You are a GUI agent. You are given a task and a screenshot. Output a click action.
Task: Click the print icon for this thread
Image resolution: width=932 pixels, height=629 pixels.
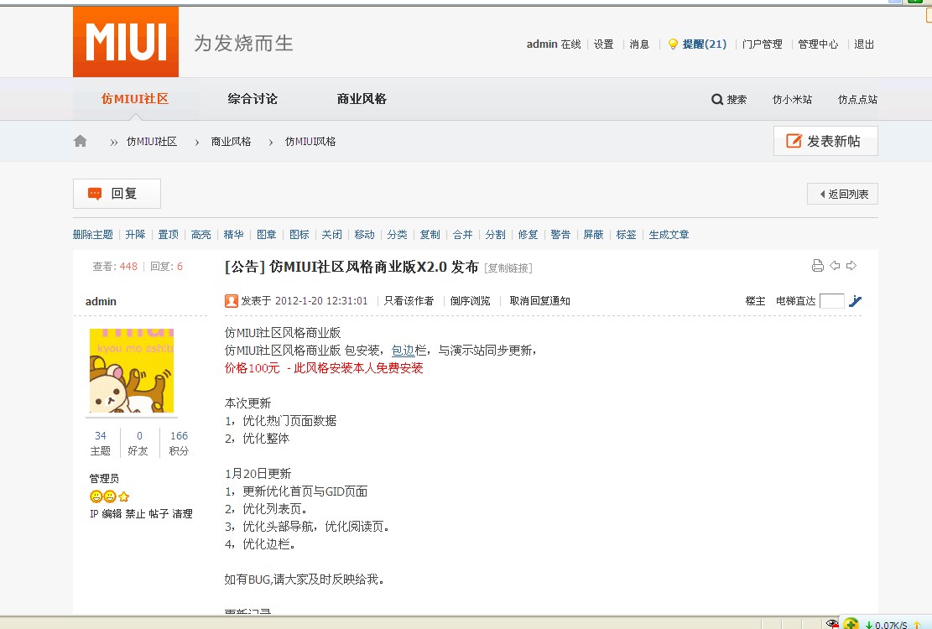(x=817, y=266)
